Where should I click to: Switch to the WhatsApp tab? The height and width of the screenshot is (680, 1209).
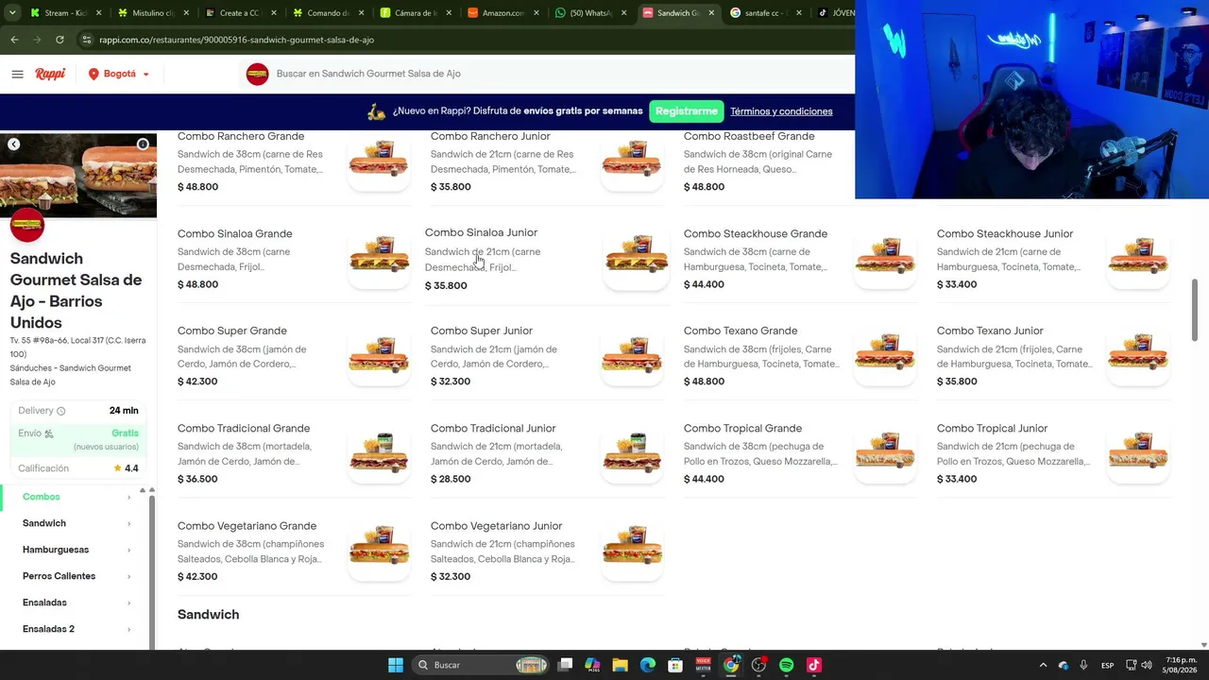coord(590,13)
